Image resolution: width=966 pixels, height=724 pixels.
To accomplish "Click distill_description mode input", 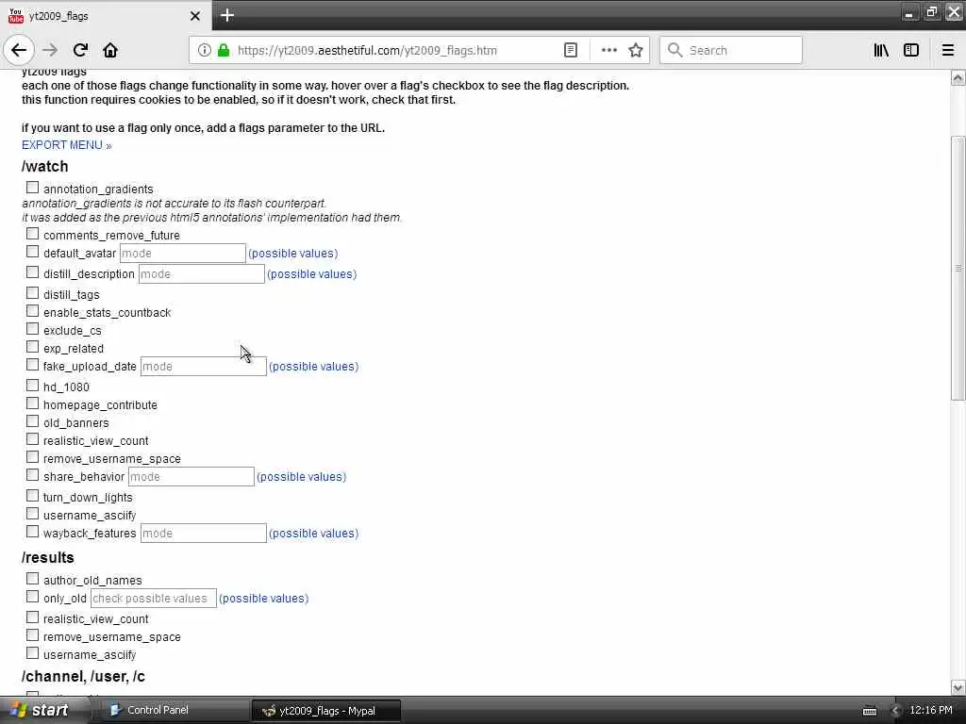I will 202,274.
